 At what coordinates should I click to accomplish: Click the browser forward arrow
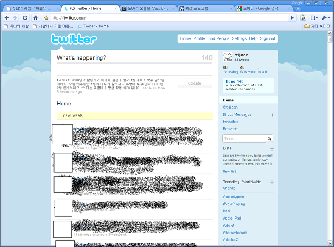point(14,18)
